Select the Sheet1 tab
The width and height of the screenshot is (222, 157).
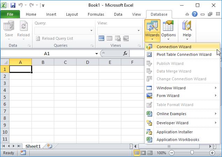(x=33, y=147)
